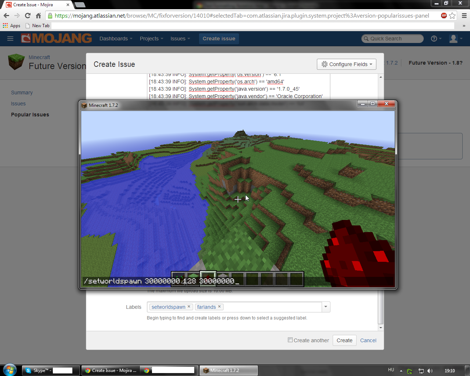This screenshot has width=470, height=376.
Task: Open the Apps grid in bookmarks bar
Action: pos(11,26)
